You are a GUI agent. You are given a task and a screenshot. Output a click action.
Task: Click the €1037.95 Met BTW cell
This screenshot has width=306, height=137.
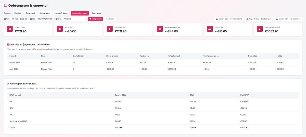244,101
